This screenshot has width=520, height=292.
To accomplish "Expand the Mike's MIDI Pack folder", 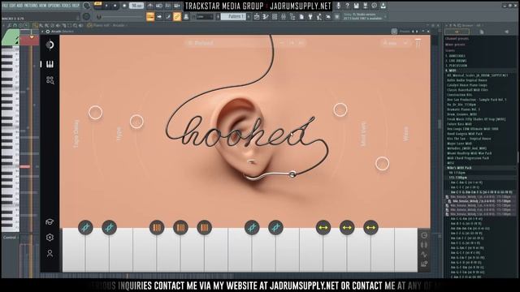I will 459,168.
